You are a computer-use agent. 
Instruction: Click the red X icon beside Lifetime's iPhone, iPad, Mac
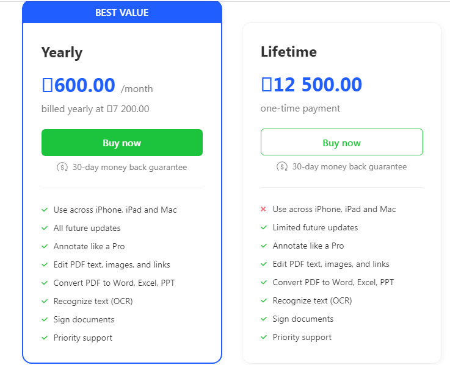point(263,210)
